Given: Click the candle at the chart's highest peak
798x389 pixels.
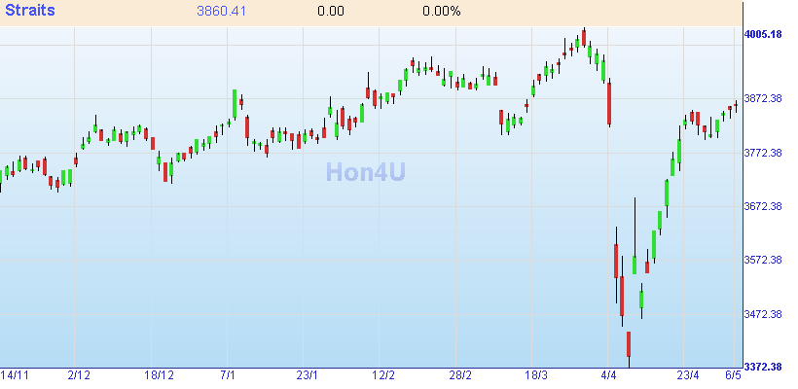Looking at the screenshot, I should [x=584, y=37].
